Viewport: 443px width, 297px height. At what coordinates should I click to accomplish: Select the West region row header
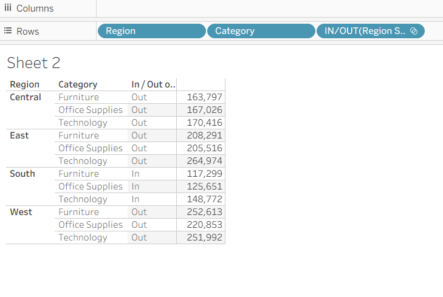point(21,212)
